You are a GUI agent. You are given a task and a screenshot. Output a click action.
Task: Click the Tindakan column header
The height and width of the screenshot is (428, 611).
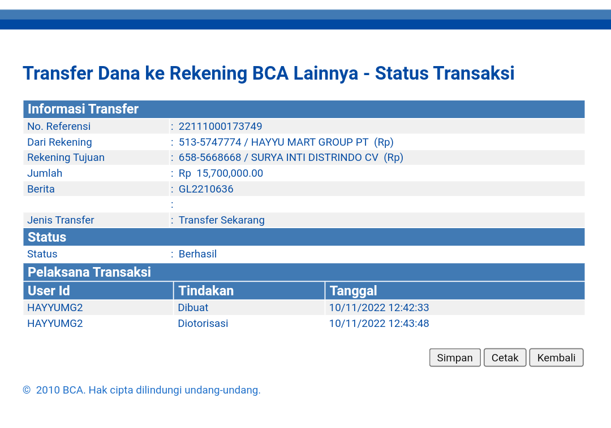[206, 291]
